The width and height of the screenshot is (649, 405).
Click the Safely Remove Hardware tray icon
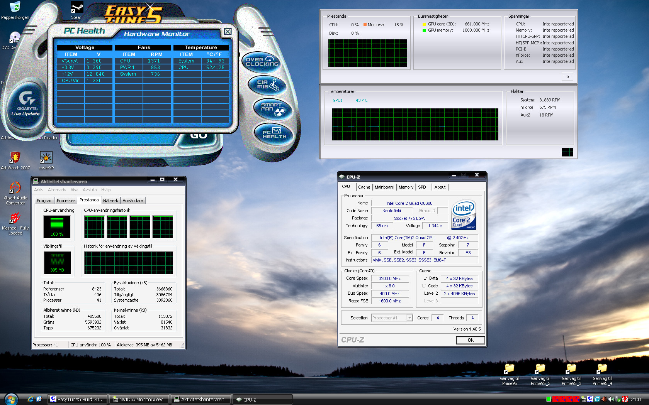click(x=618, y=399)
